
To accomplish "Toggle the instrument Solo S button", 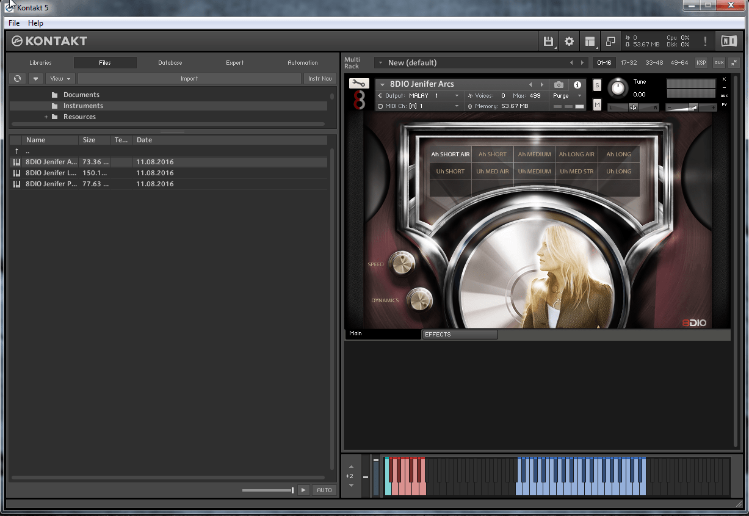I will tap(597, 85).
